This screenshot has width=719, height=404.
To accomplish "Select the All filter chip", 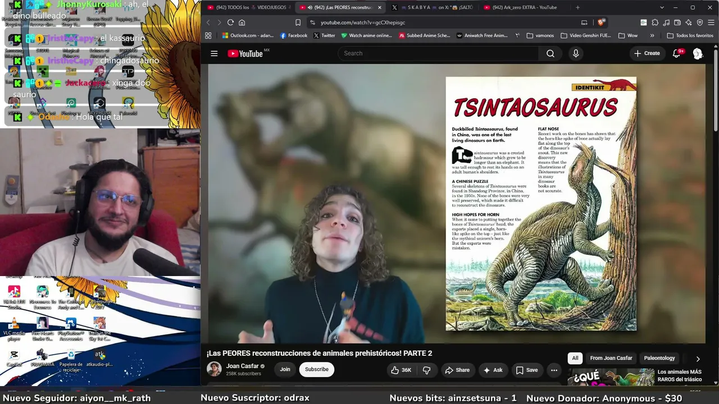I will pyautogui.click(x=575, y=358).
